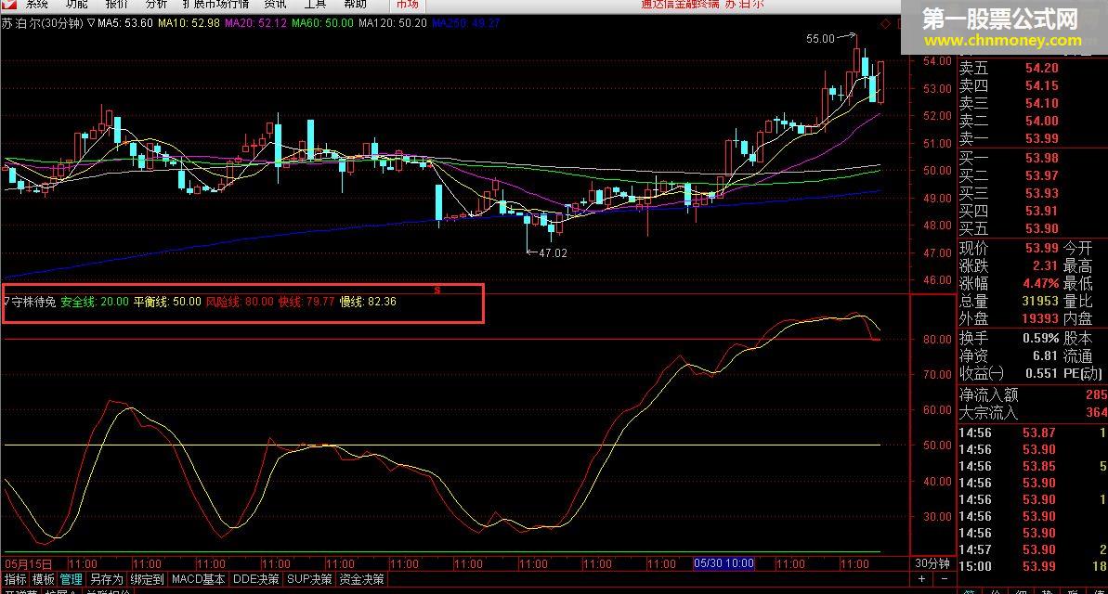Click the 平衡线: 50.00 value
The image size is (1108, 594).
[x=167, y=302]
